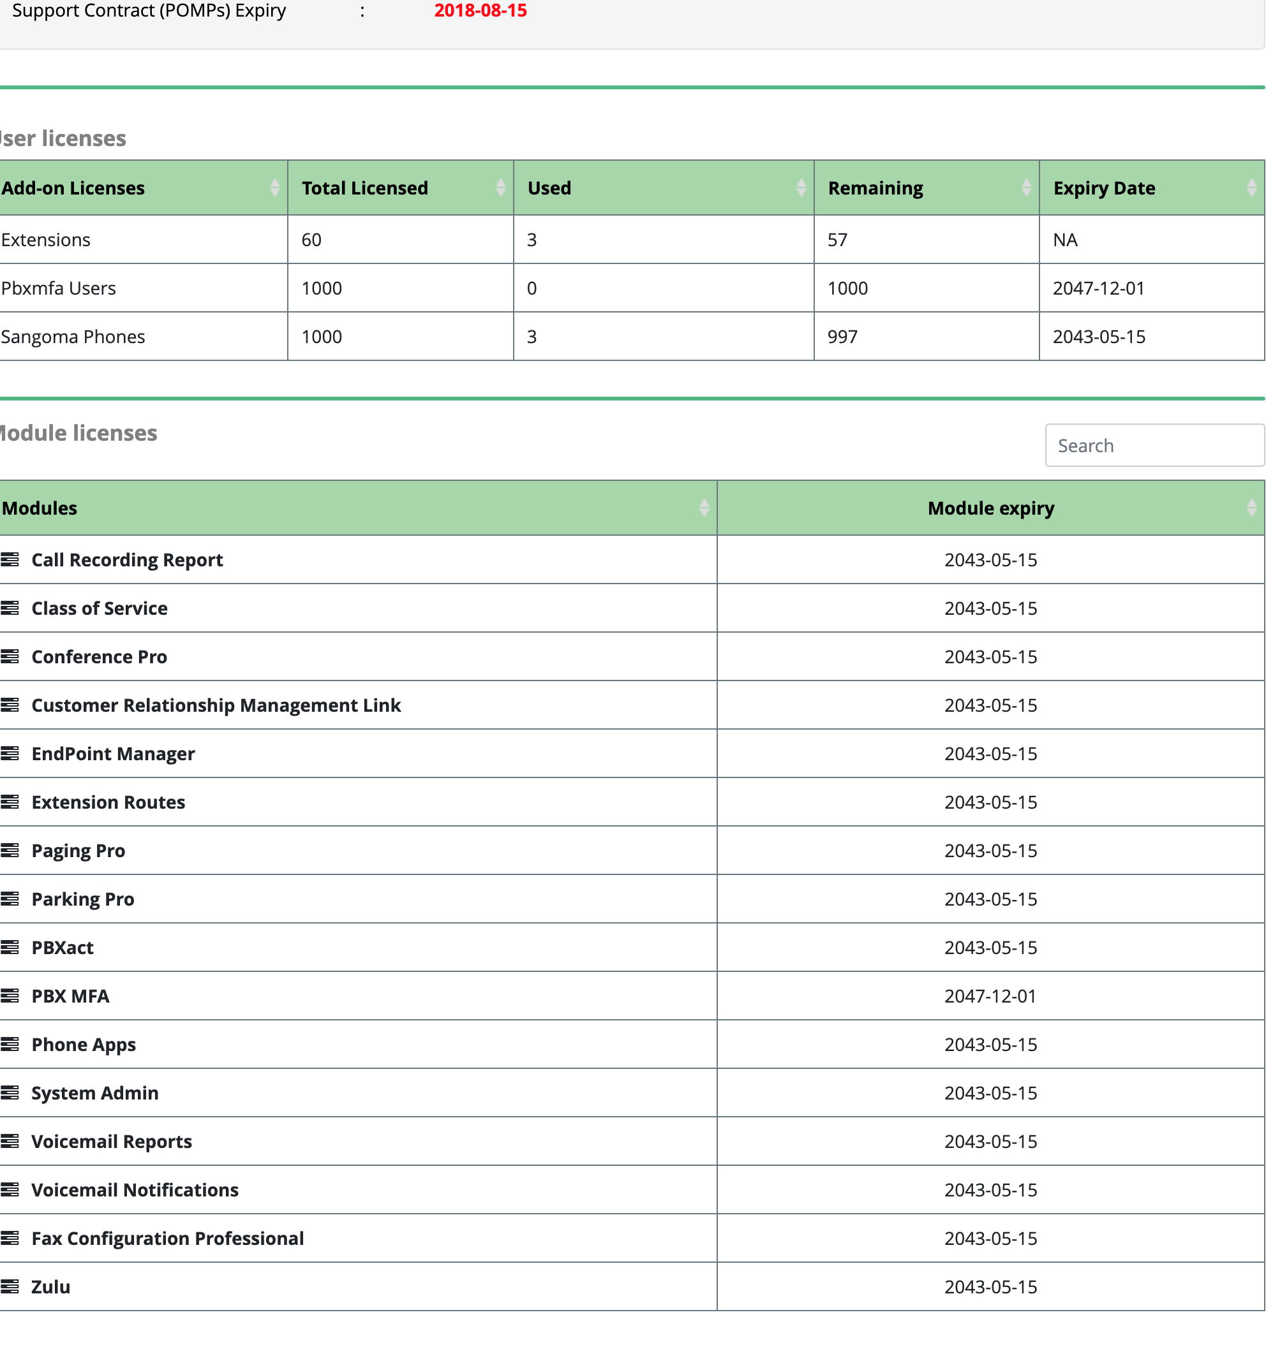Focus the module licenses Search field
This screenshot has height=1361, width=1266.
pos(1155,446)
